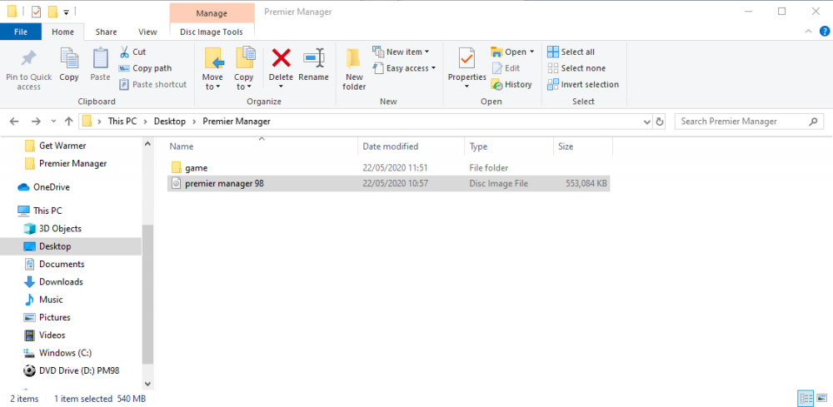833x407 pixels.
Task: Click the red Delete icon in ribbon
Action: 281,57
